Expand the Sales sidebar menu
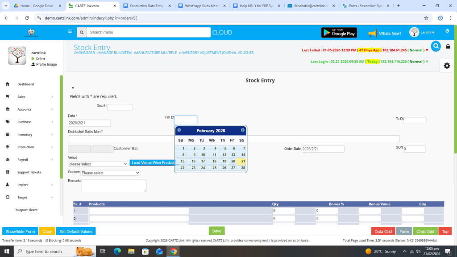This screenshot has height=257, width=457. click(29, 97)
